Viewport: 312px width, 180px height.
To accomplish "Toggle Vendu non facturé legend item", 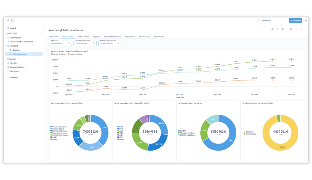I will [75, 54].
